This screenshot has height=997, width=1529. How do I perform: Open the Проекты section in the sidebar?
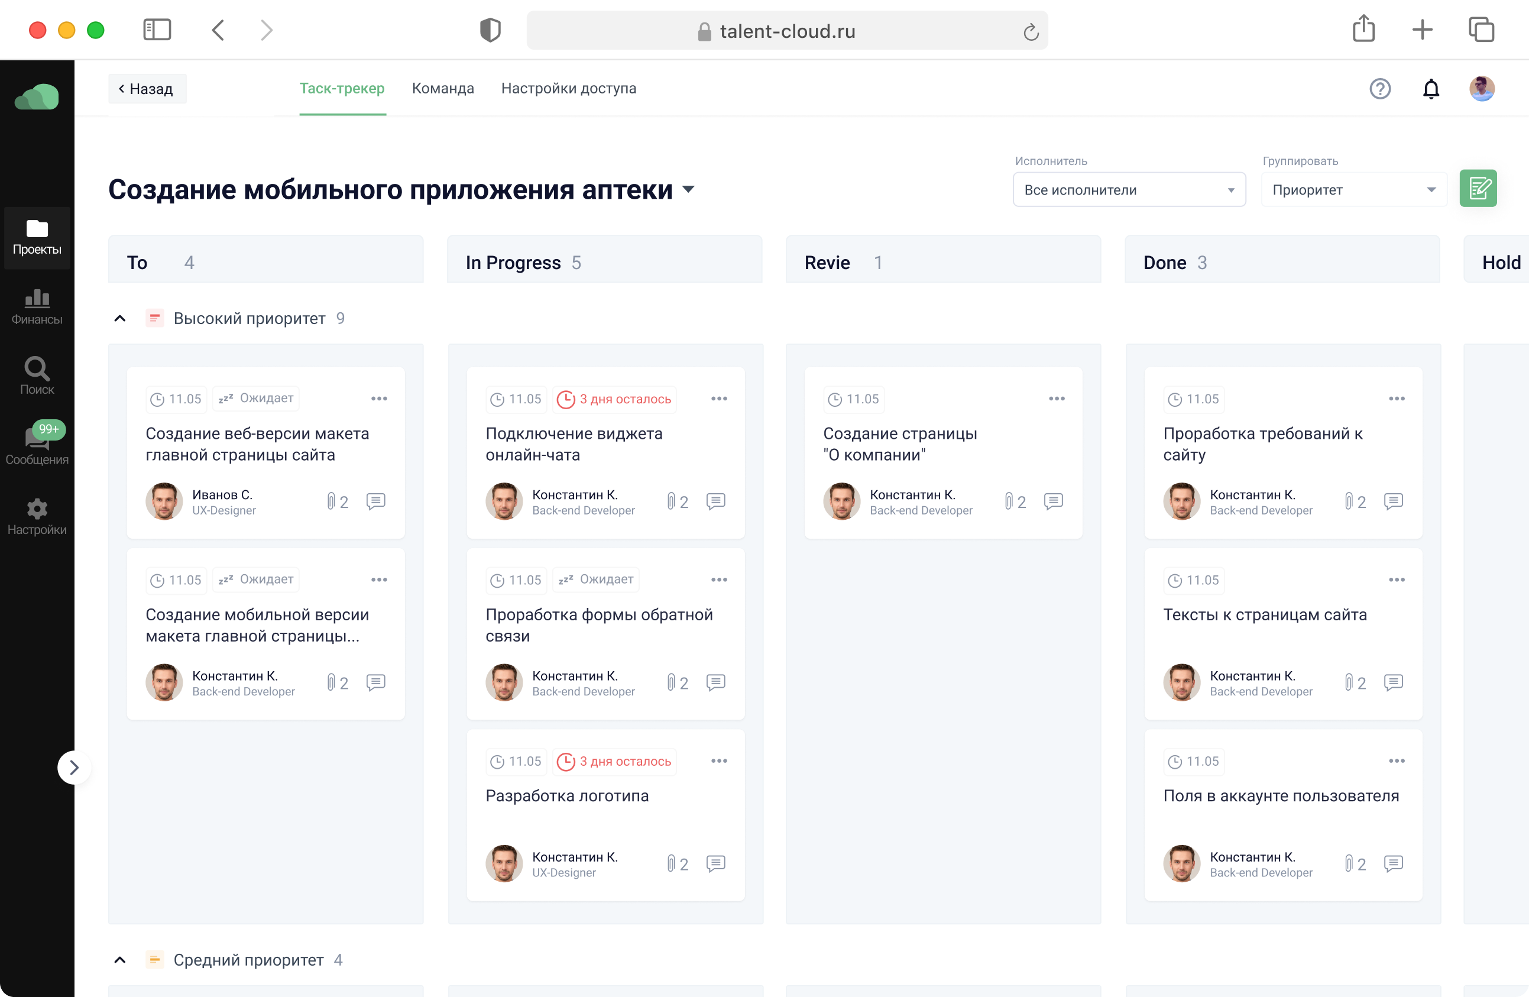[37, 238]
